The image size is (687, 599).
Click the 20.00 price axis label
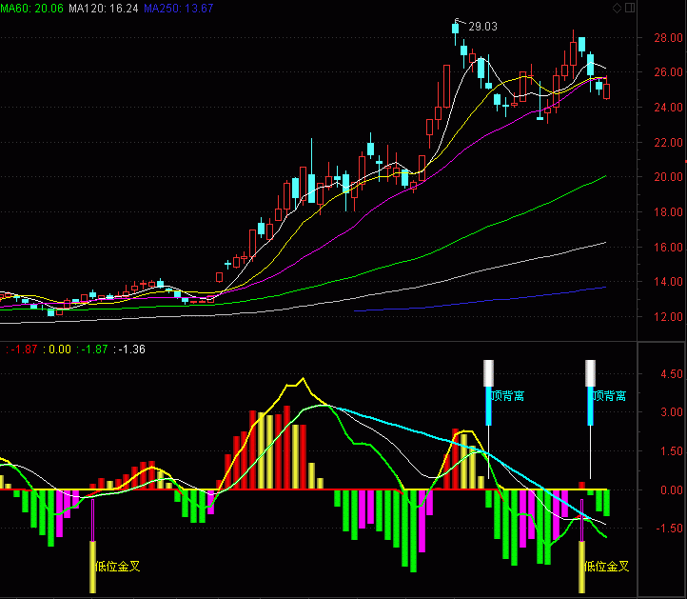[x=668, y=177]
